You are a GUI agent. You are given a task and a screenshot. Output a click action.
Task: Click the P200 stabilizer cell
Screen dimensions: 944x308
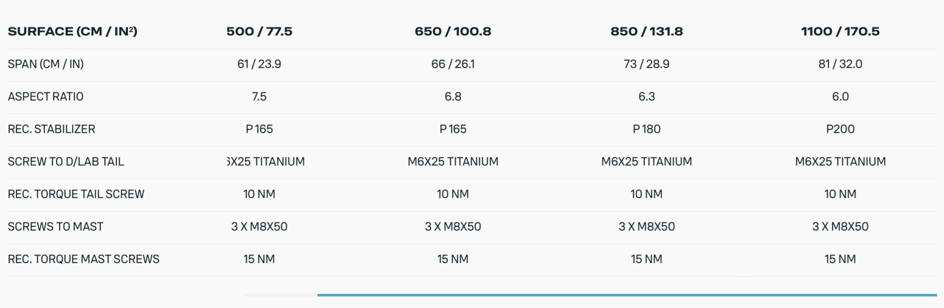tap(840, 129)
